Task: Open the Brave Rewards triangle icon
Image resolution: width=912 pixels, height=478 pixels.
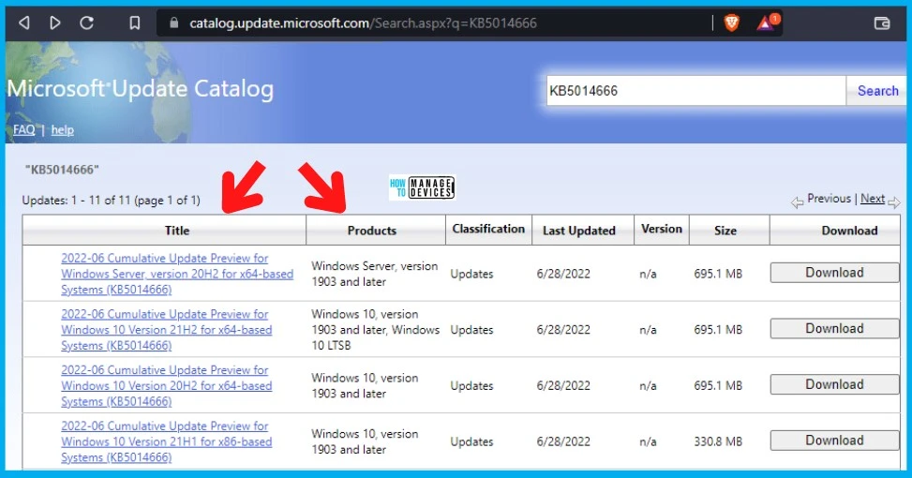Action: [x=766, y=23]
